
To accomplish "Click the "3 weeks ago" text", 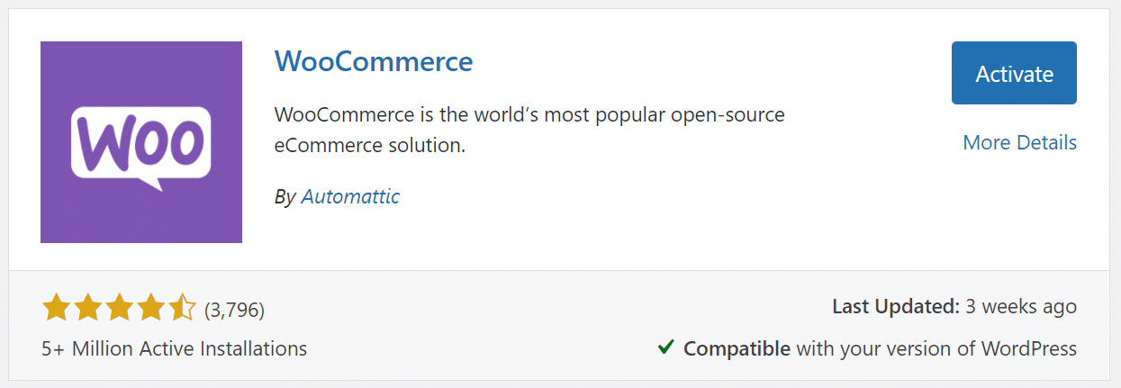I will (1021, 307).
